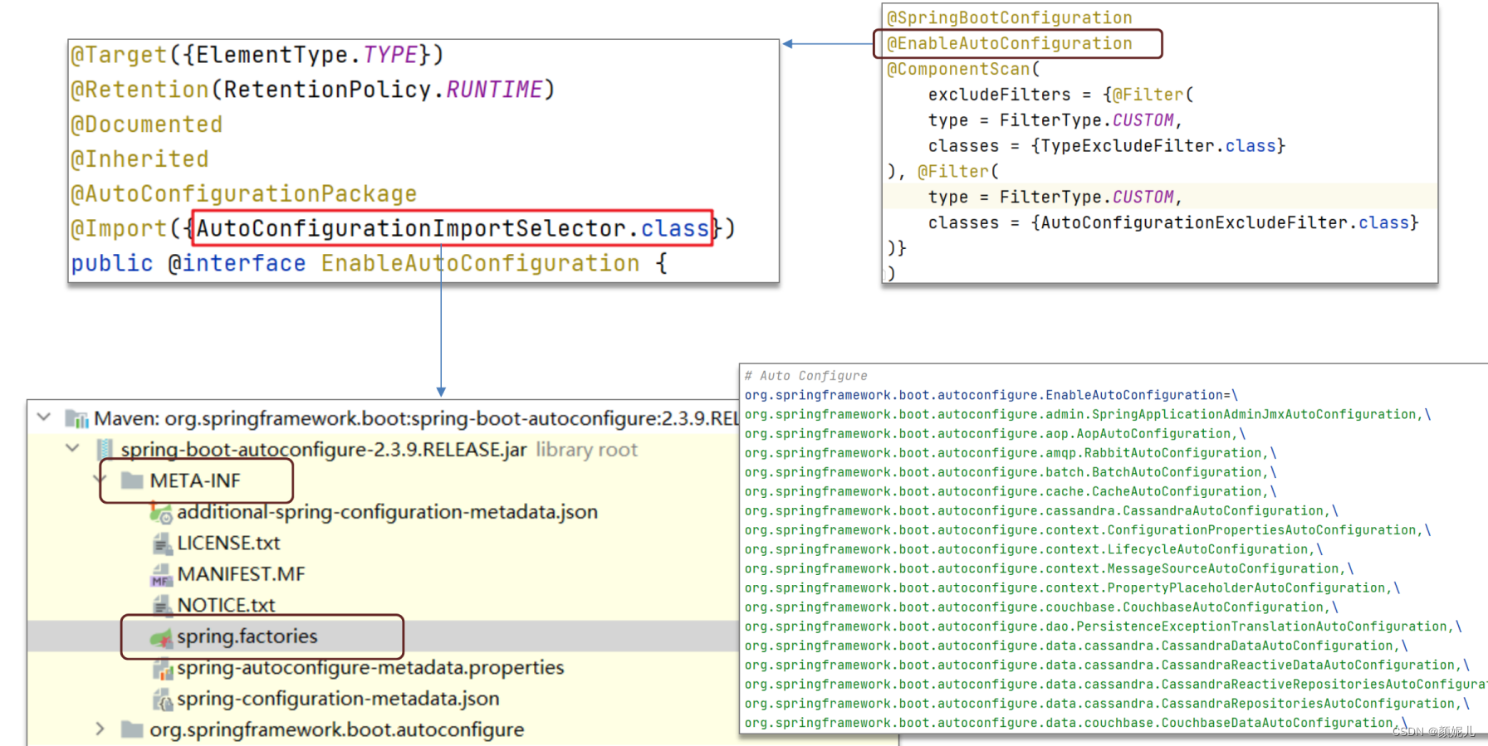Image resolution: width=1488 pixels, height=746 pixels.
Task: Click the @Documented annotation
Action: (147, 124)
